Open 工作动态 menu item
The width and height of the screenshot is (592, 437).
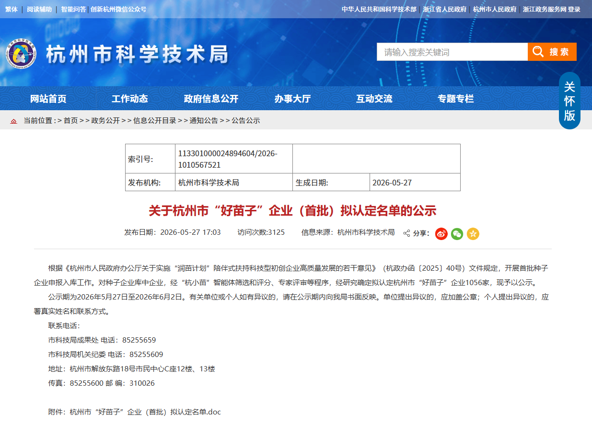click(130, 99)
